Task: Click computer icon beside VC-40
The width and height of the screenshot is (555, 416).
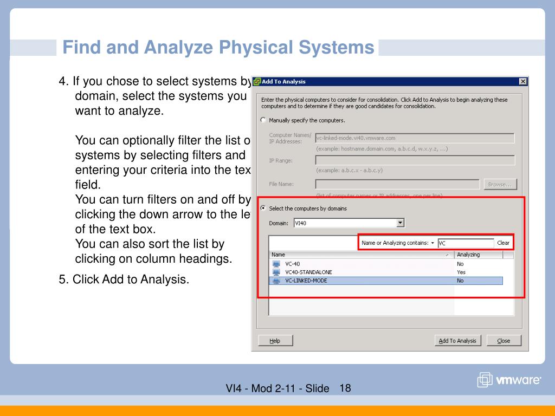Action: point(276,264)
